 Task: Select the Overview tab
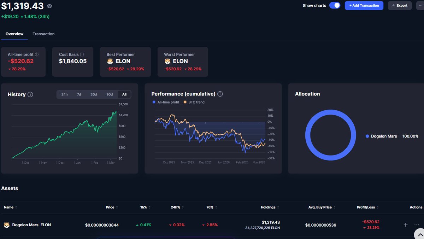pos(14,34)
